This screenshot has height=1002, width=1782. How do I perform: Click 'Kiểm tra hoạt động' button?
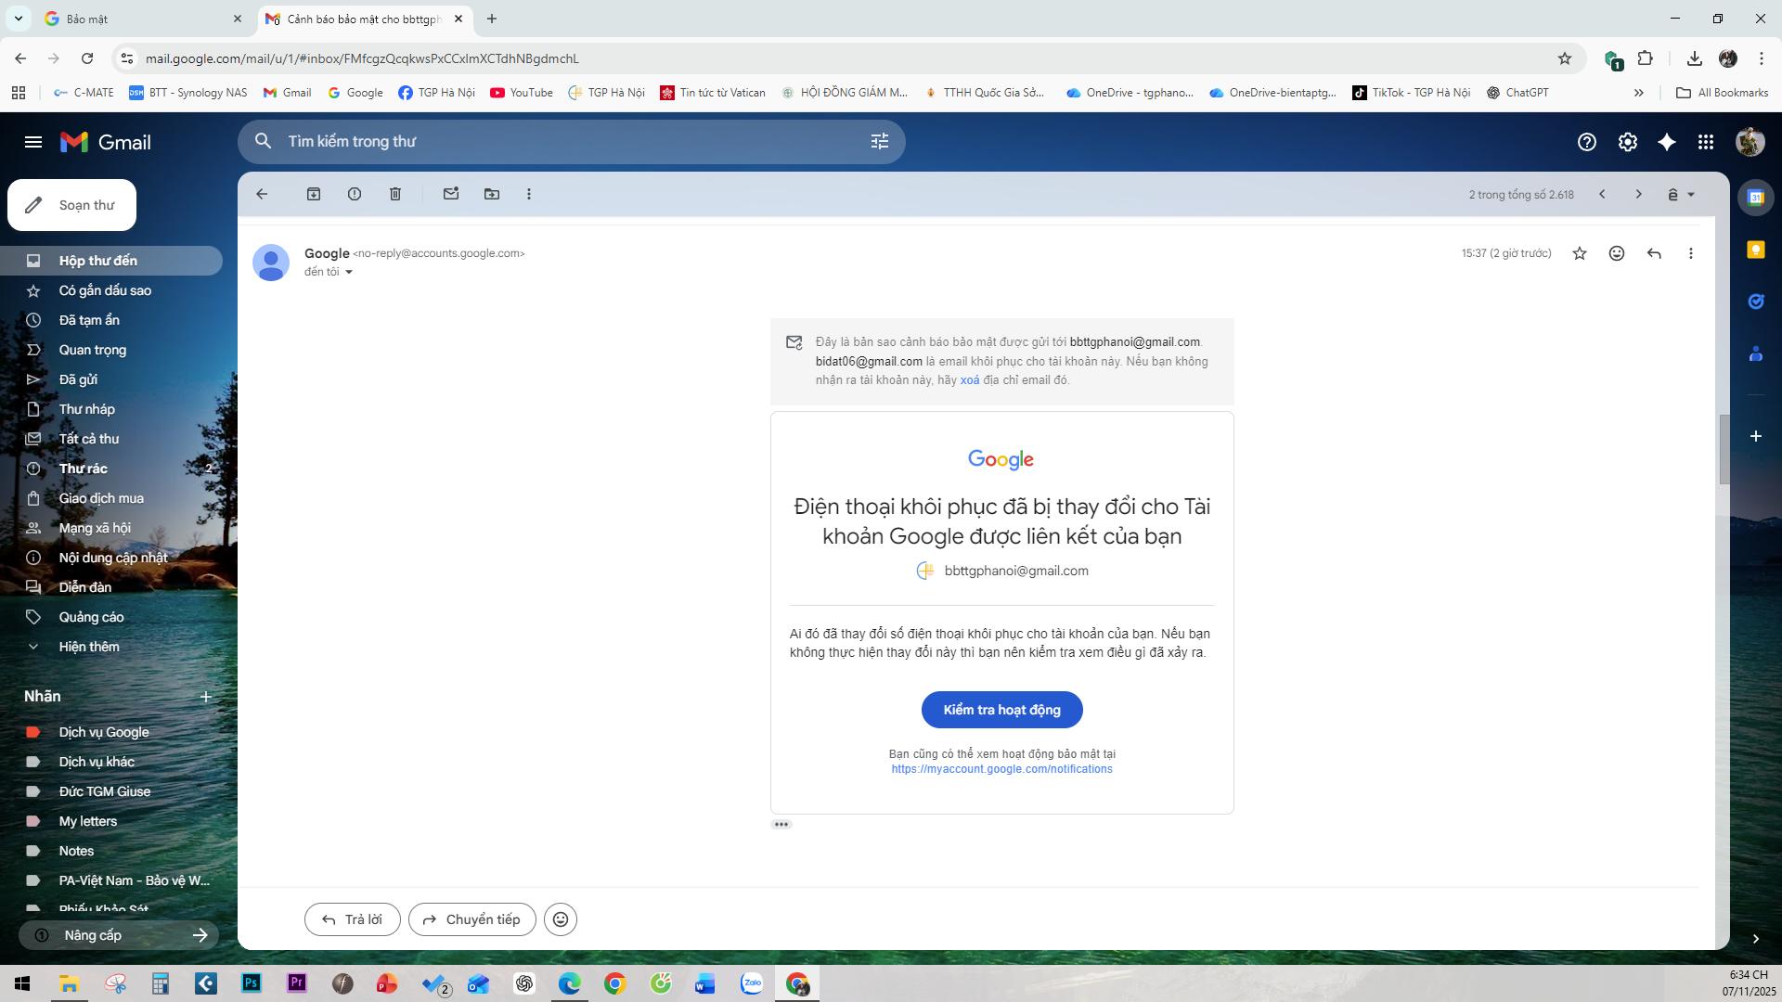pyautogui.click(x=1001, y=710)
